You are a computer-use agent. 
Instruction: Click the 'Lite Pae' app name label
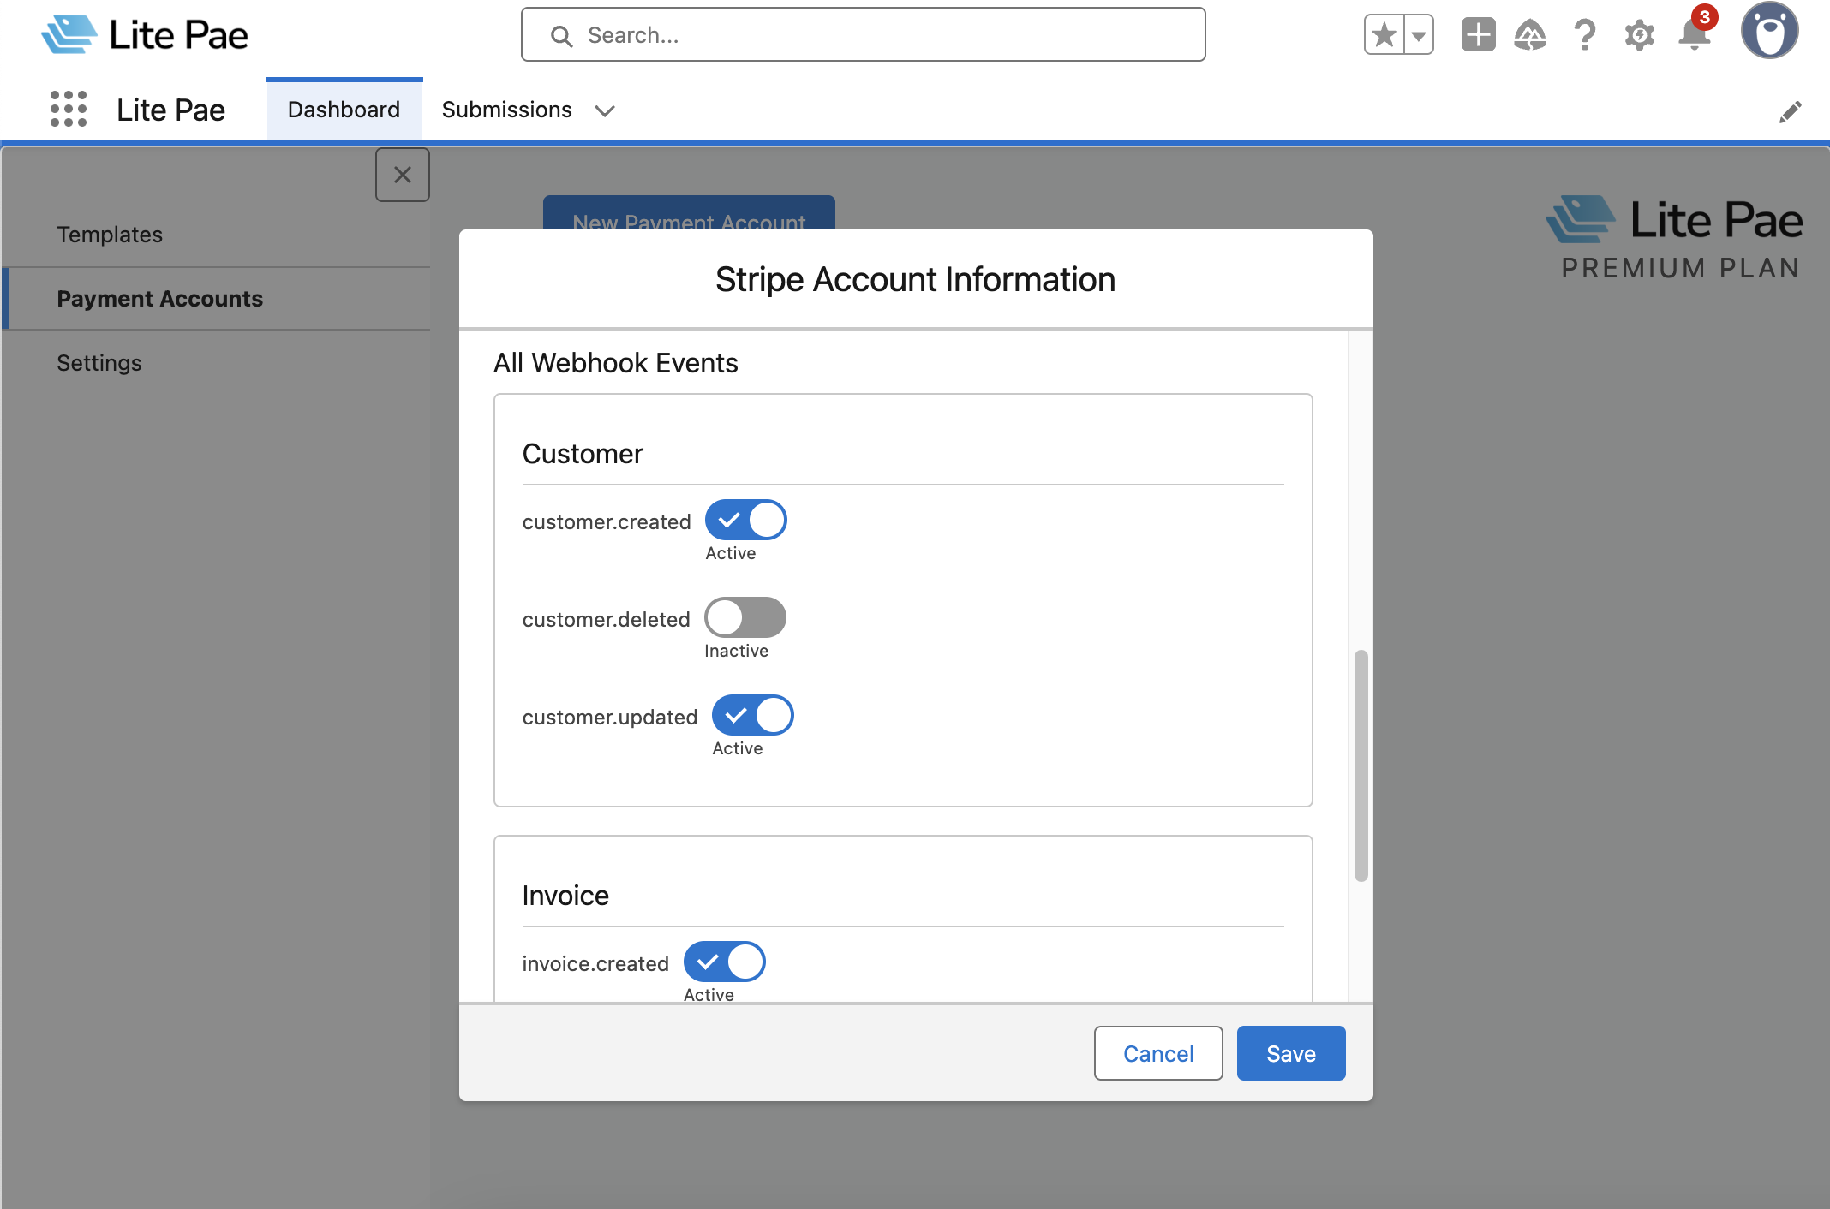[x=170, y=110]
